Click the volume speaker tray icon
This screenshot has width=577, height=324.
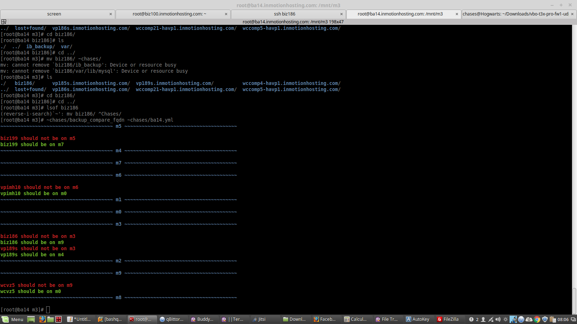[498, 319]
